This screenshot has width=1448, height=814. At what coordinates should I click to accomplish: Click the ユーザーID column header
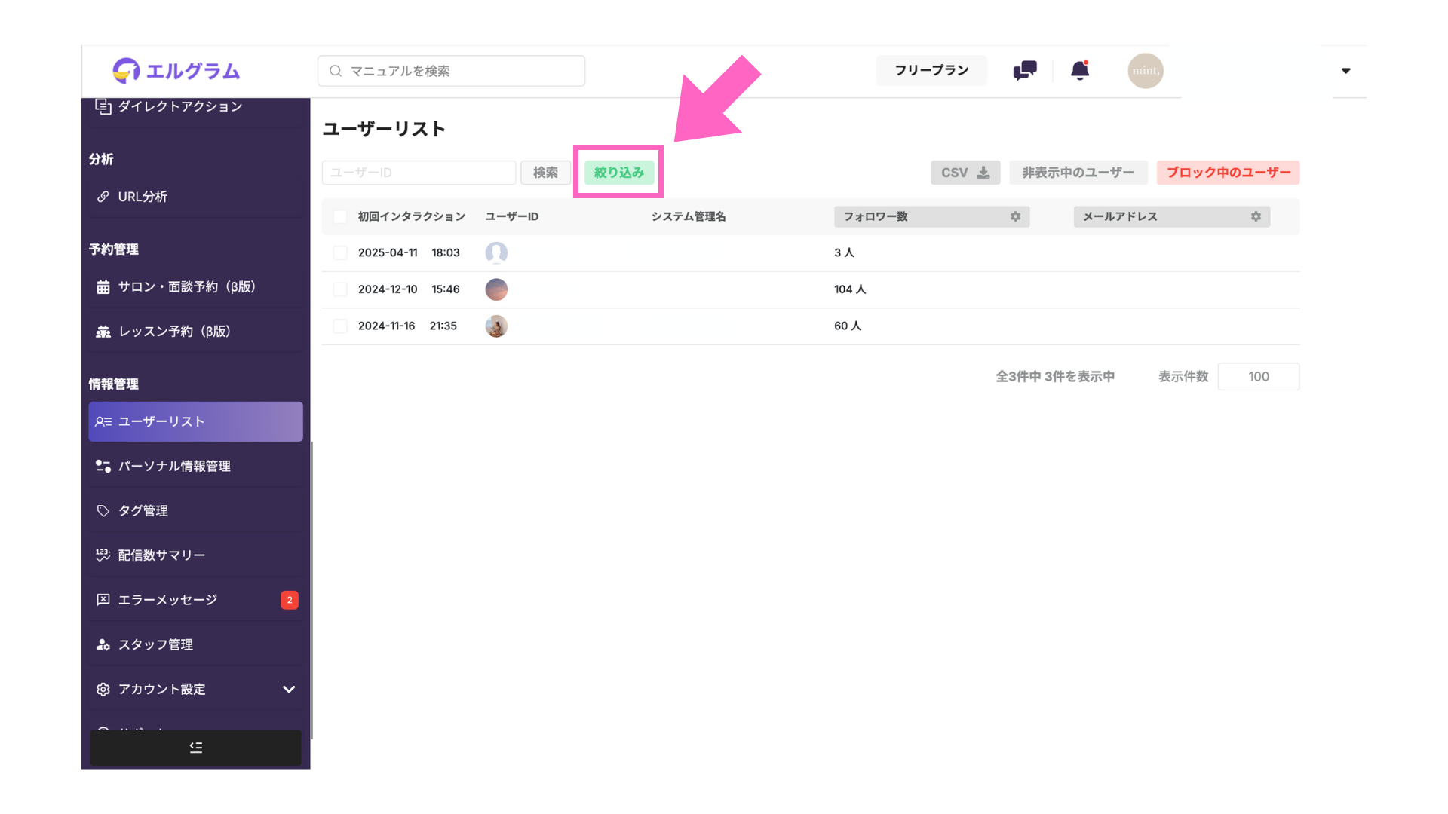(512, 217)
